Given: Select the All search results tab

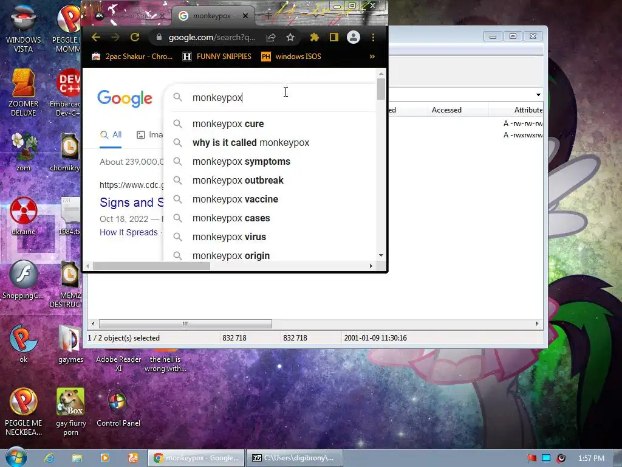Looking at the screenshot, I should click(111, 134).
